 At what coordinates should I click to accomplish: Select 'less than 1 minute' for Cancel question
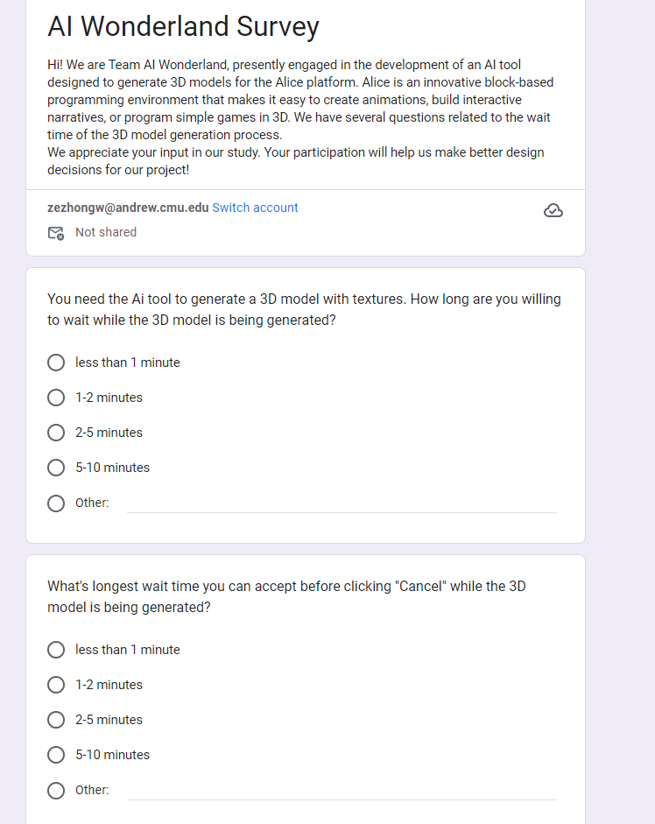[x=56, y=650]
